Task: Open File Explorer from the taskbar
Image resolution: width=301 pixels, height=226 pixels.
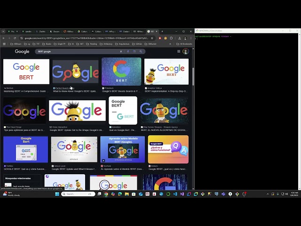Action: pyautogui.click(x=127, y=194)
